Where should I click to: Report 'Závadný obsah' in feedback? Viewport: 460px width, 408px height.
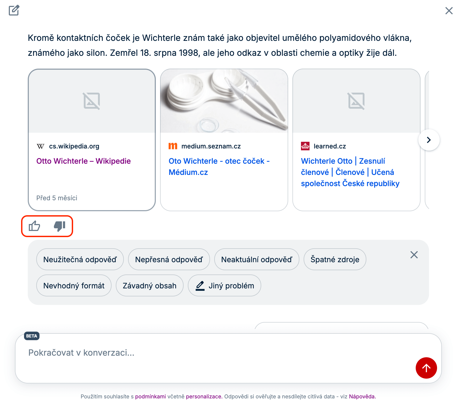(x=149, y=286)
